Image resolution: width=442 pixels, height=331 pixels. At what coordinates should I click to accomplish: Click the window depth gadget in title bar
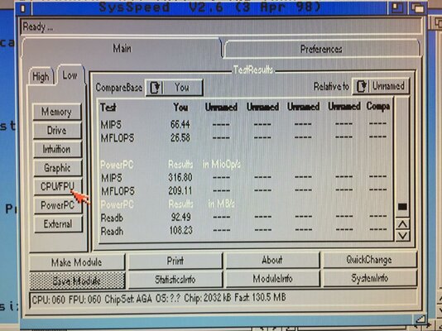tap(417, 8)
